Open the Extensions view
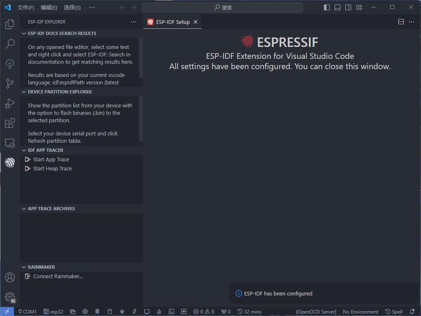 tap(10, 123)
